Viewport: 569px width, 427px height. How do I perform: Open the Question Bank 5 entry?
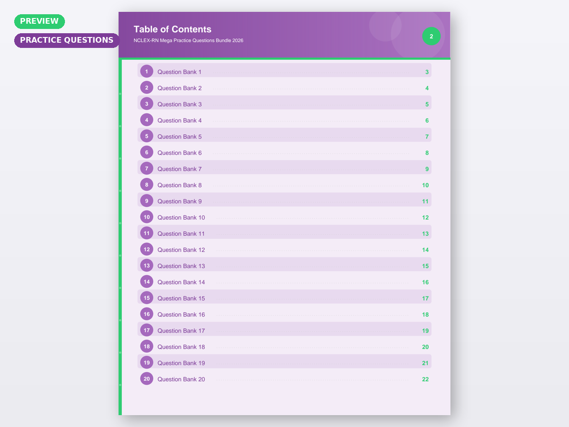(179, 137)
